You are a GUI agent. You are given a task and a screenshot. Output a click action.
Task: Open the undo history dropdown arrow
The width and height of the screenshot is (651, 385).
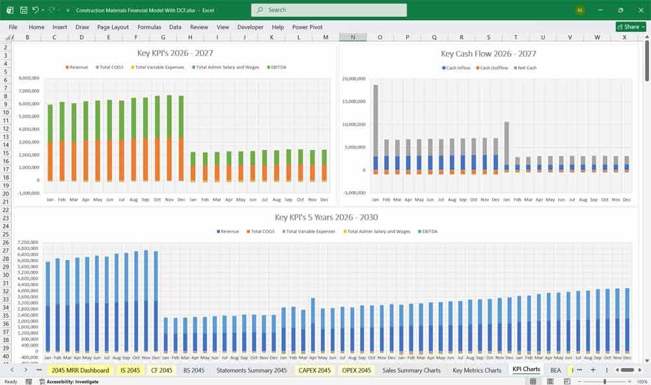click(x=43, y=10)
